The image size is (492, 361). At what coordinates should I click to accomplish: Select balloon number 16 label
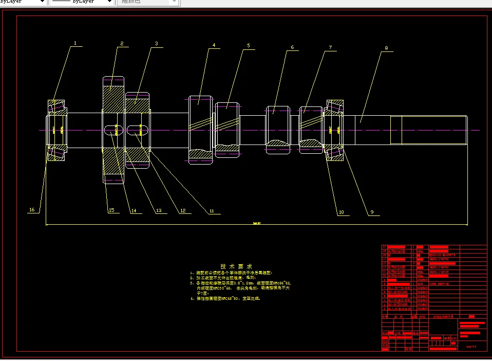point(32,210)
